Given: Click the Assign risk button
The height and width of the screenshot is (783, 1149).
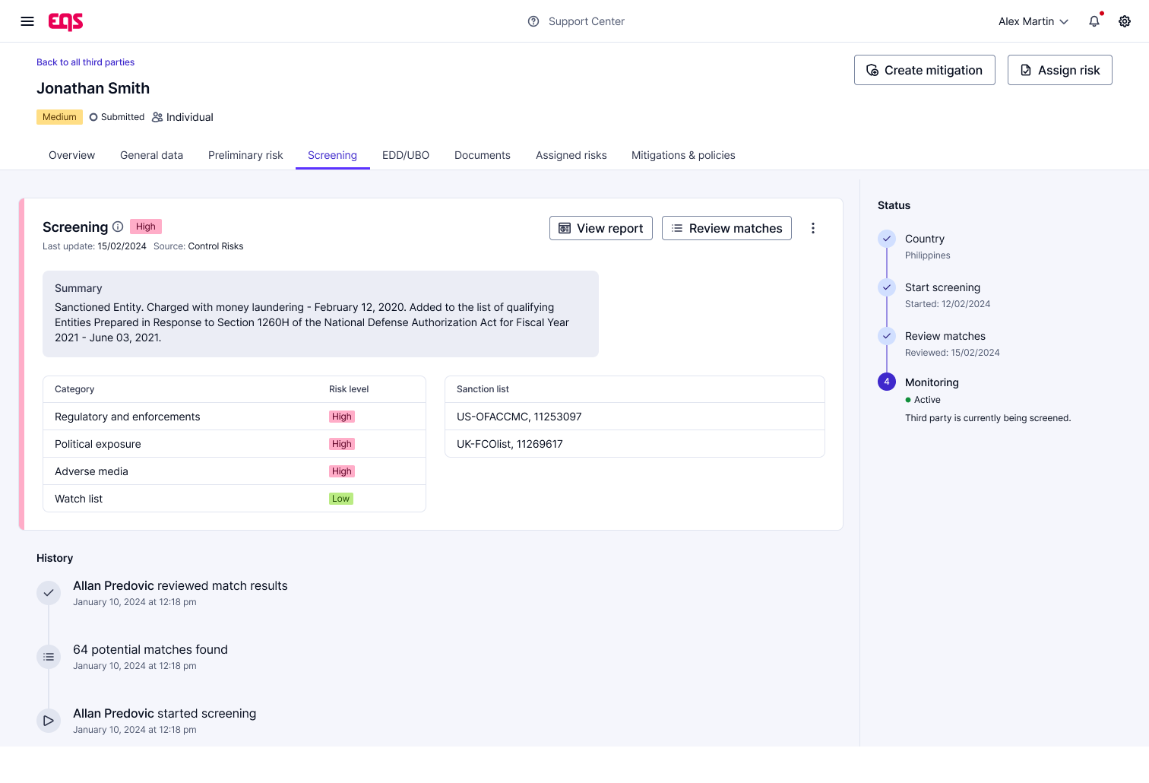Looking at the screenshot, I should [x=1059, y=70].
